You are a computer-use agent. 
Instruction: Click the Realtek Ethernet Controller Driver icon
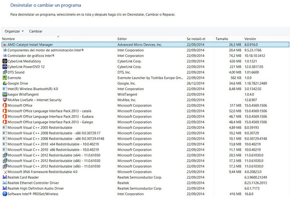[5, 183]
